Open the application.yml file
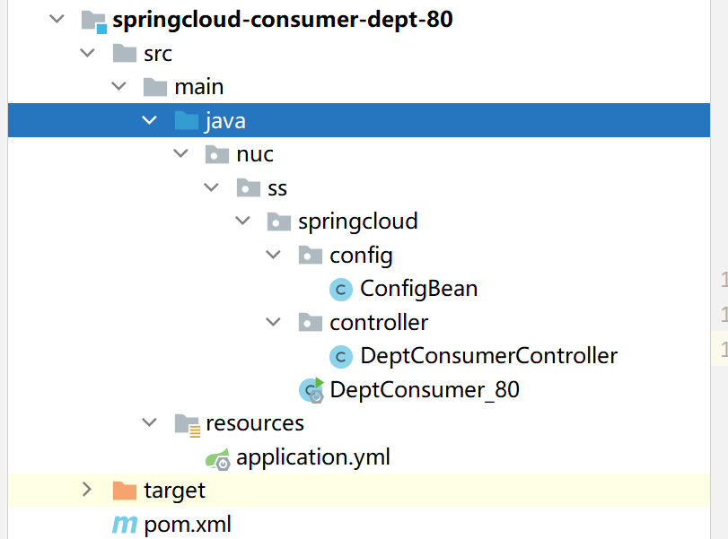 [x=313, y=457]
